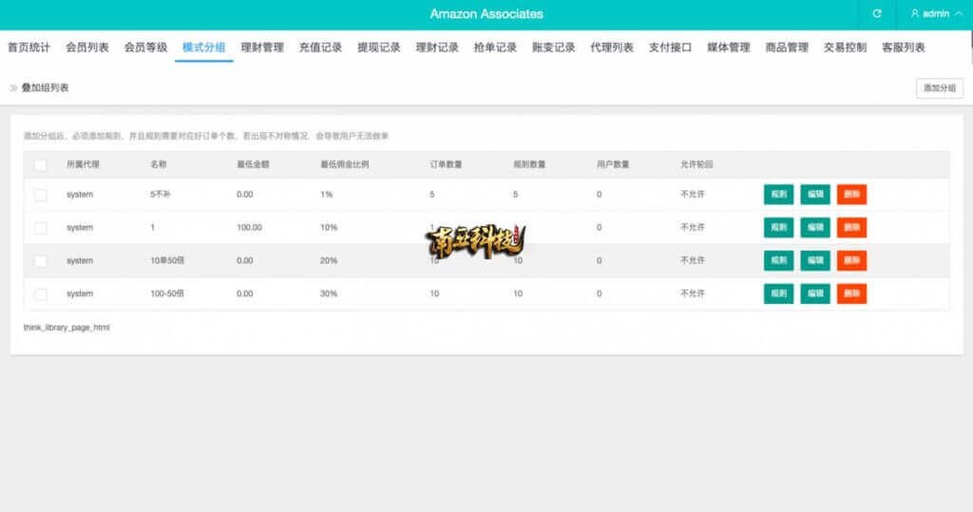
Task: Click 编辑 for the 100.00 minimum amount row
Action: 814,228
